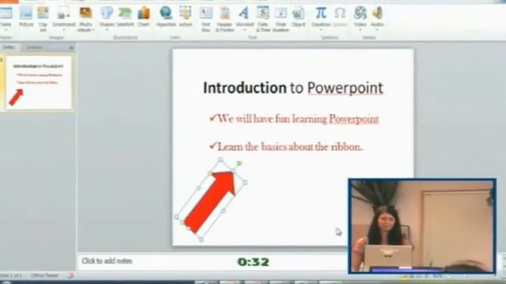This screenshot has width=506, height=284.
Task: Click the Symbol omega icon
Action: [340, 13]
